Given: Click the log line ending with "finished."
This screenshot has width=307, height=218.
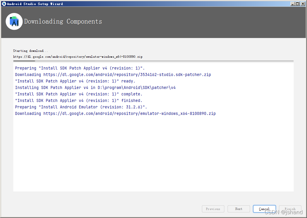Looking at the screenshot, I should click(x=79, y=100).
